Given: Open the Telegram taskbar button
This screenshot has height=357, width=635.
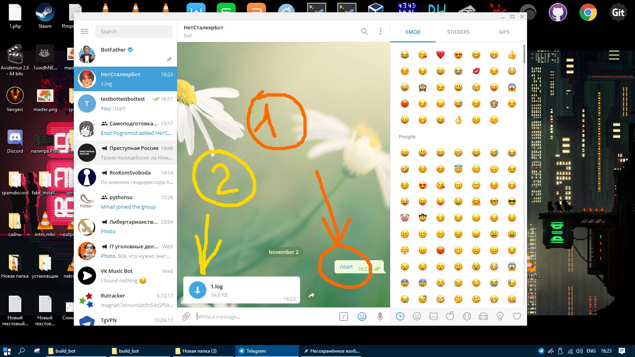Looking at the screenshot, I should point(267,351).
